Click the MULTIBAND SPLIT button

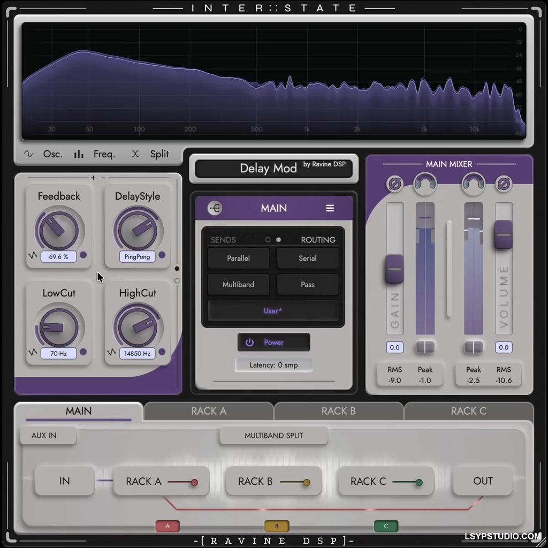point(273,436)
